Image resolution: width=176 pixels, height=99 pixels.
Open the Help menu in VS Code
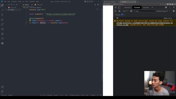[x=37, y=2]
